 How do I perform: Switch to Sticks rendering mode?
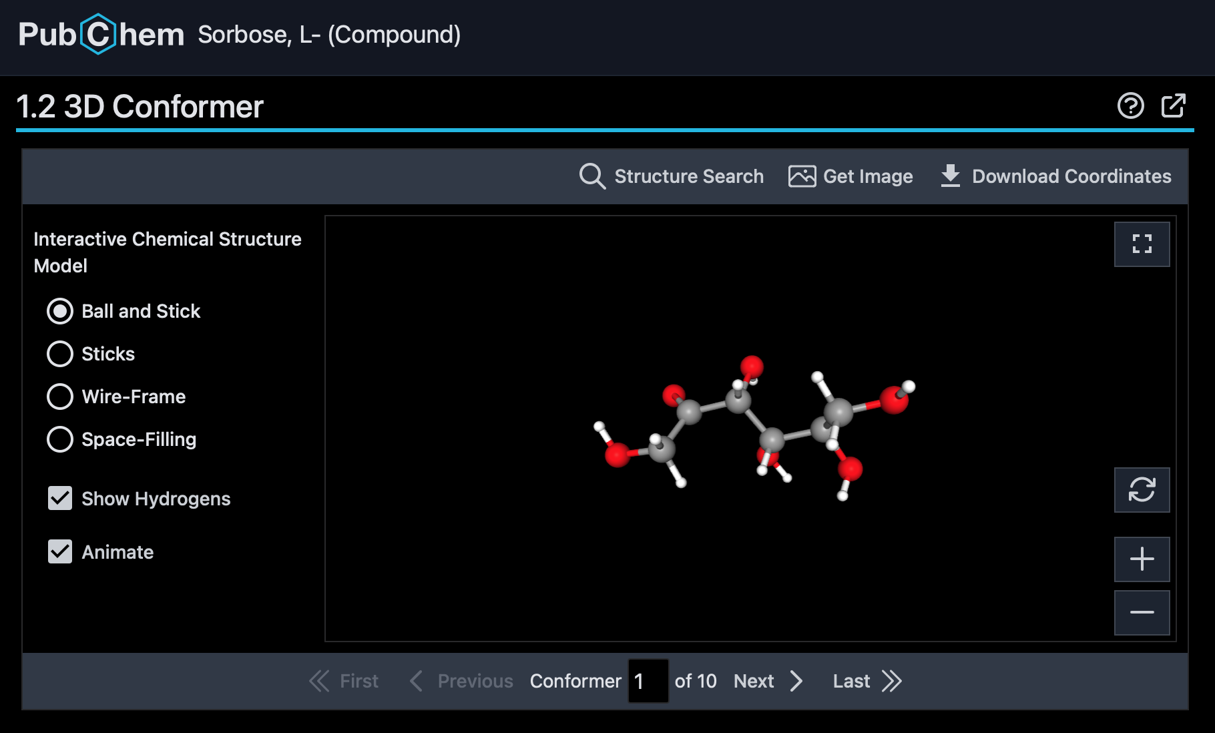60,354
